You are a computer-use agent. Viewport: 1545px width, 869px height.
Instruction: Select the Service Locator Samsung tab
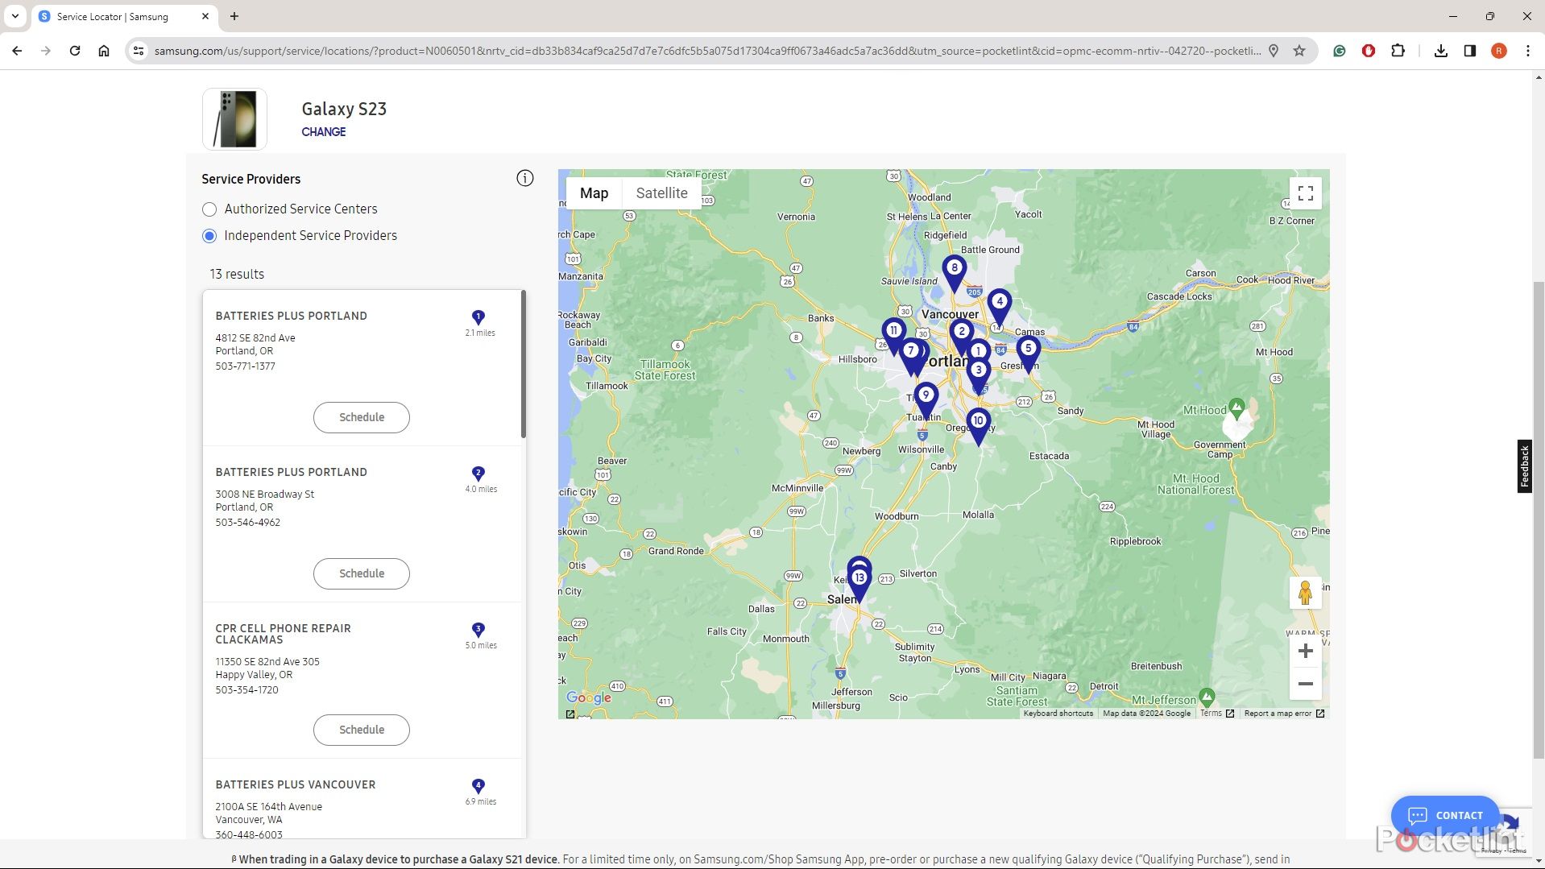pyautogui.click(x=125, y=16)
